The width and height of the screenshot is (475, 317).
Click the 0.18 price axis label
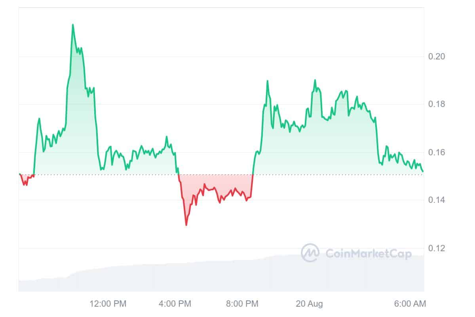[x=437, y=104]
